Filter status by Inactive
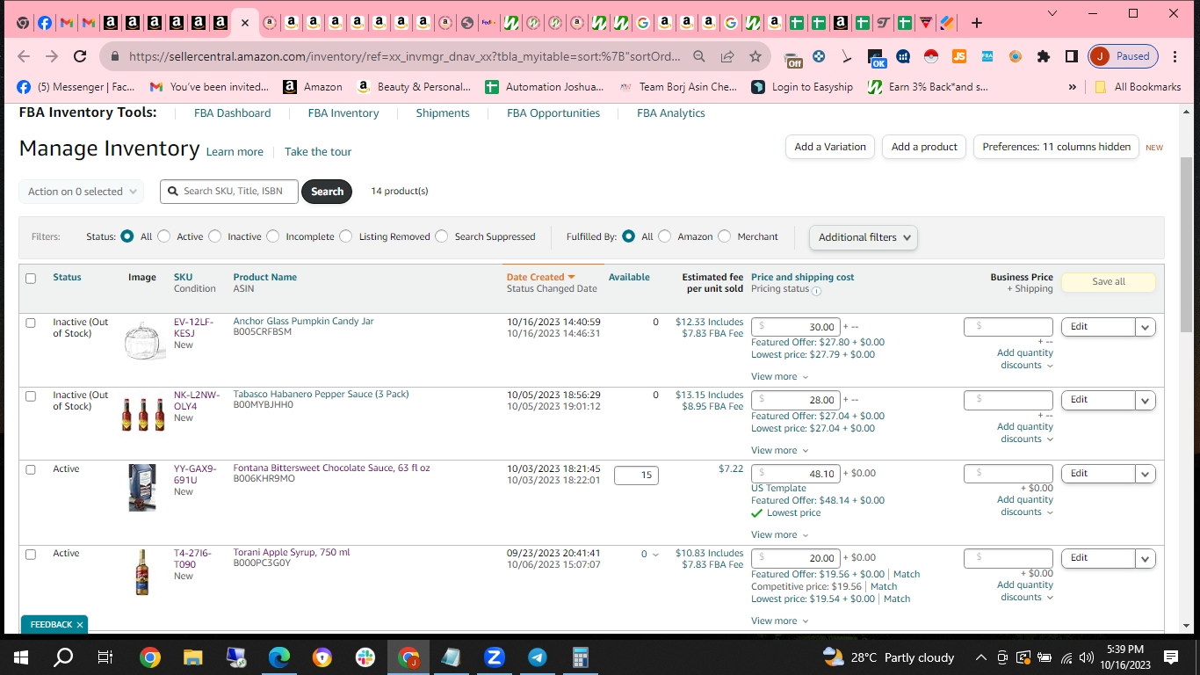The width and height of the screenshot is (1200, 675). (x=215, y=236)
